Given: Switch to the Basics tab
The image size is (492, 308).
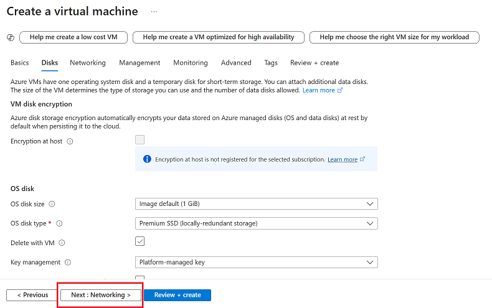Looking at the screenshot, I should pyautogui.click(x=20, y=63).
